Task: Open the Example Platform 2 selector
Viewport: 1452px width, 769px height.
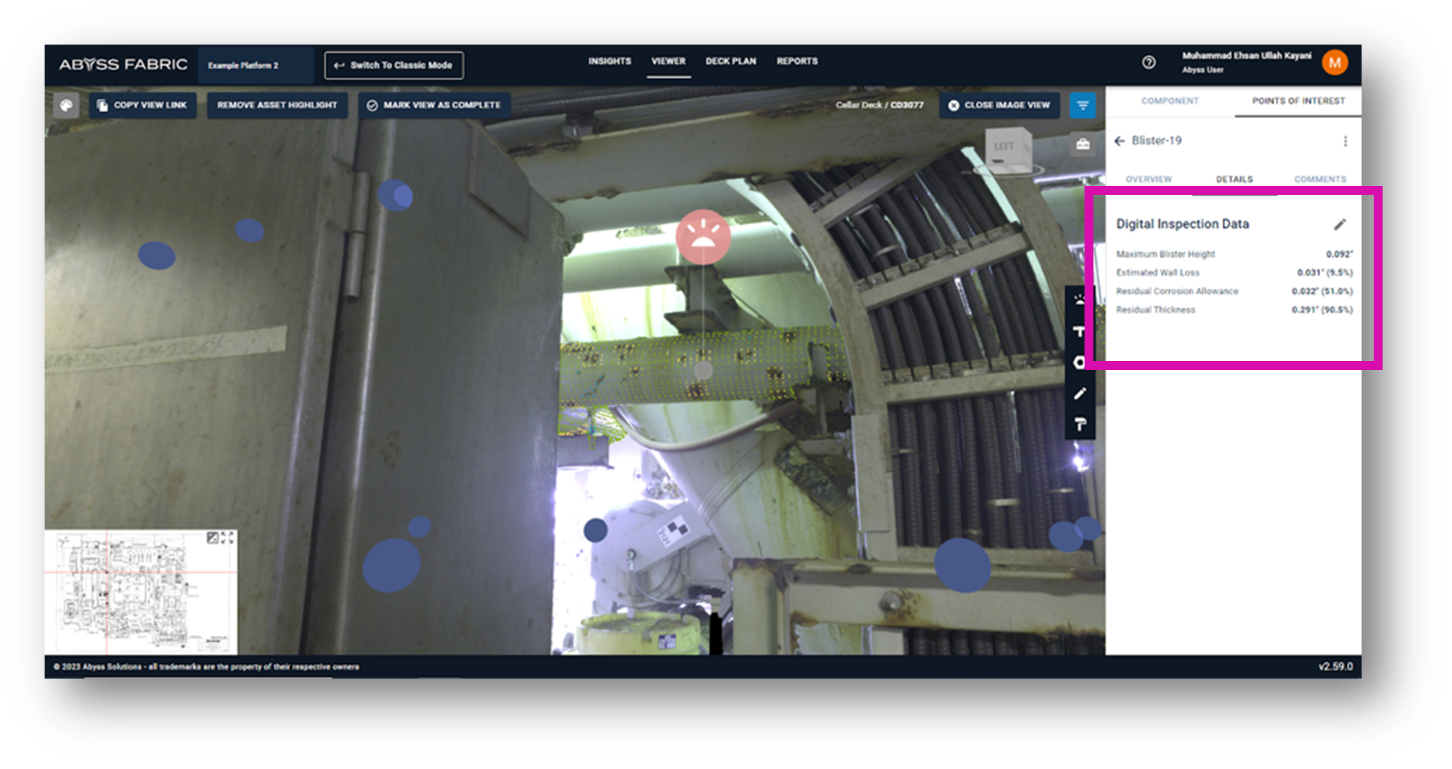Action: tap(255, 65)
